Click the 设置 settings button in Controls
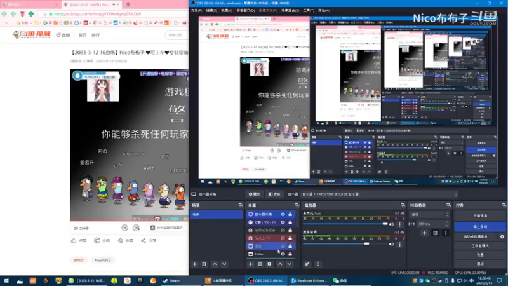The height and width of the screenshot is (286, 508). pyautogui.click(x=480, y=255)
